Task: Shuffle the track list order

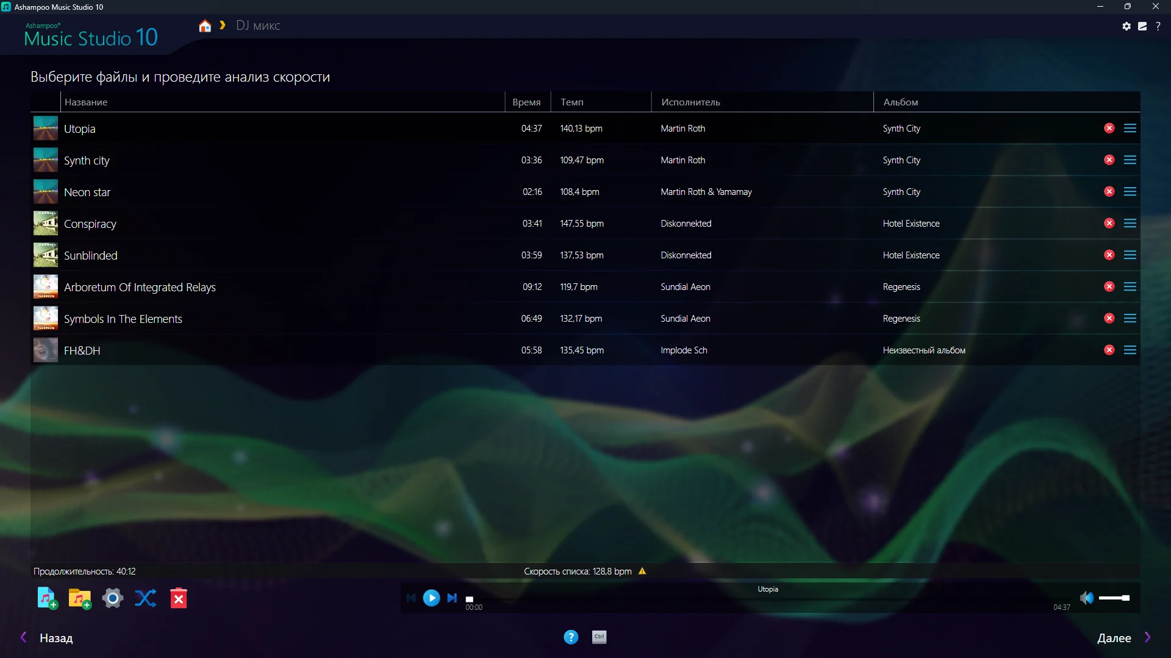Action: [x=145, y=598]
